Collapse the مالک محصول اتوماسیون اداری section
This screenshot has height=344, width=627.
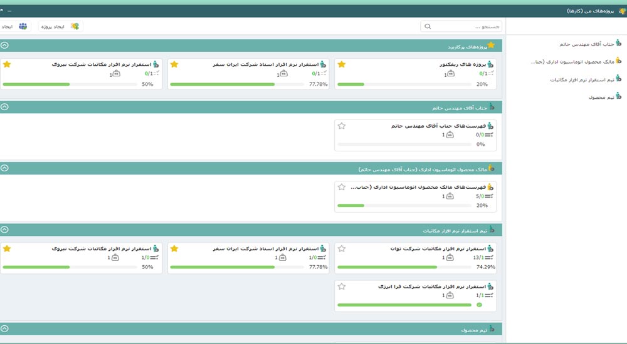coord(4,168)
